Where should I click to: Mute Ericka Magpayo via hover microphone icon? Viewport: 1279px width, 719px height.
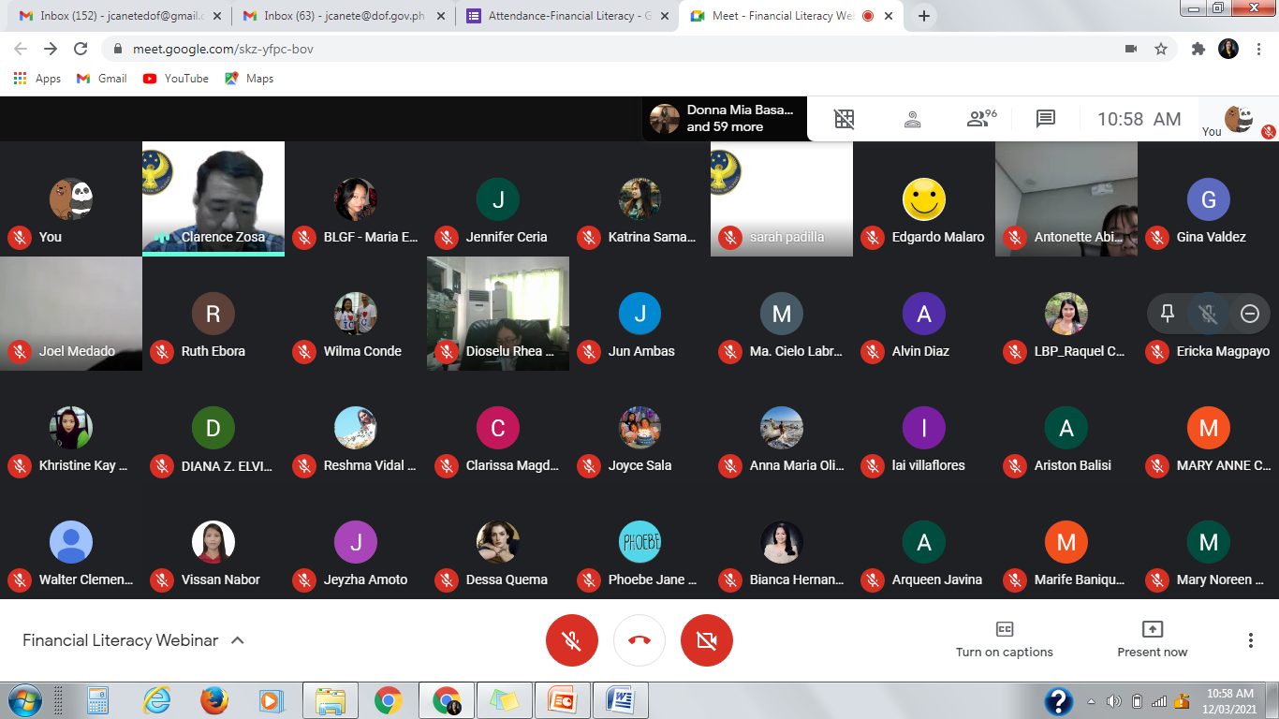(1209, 314)
